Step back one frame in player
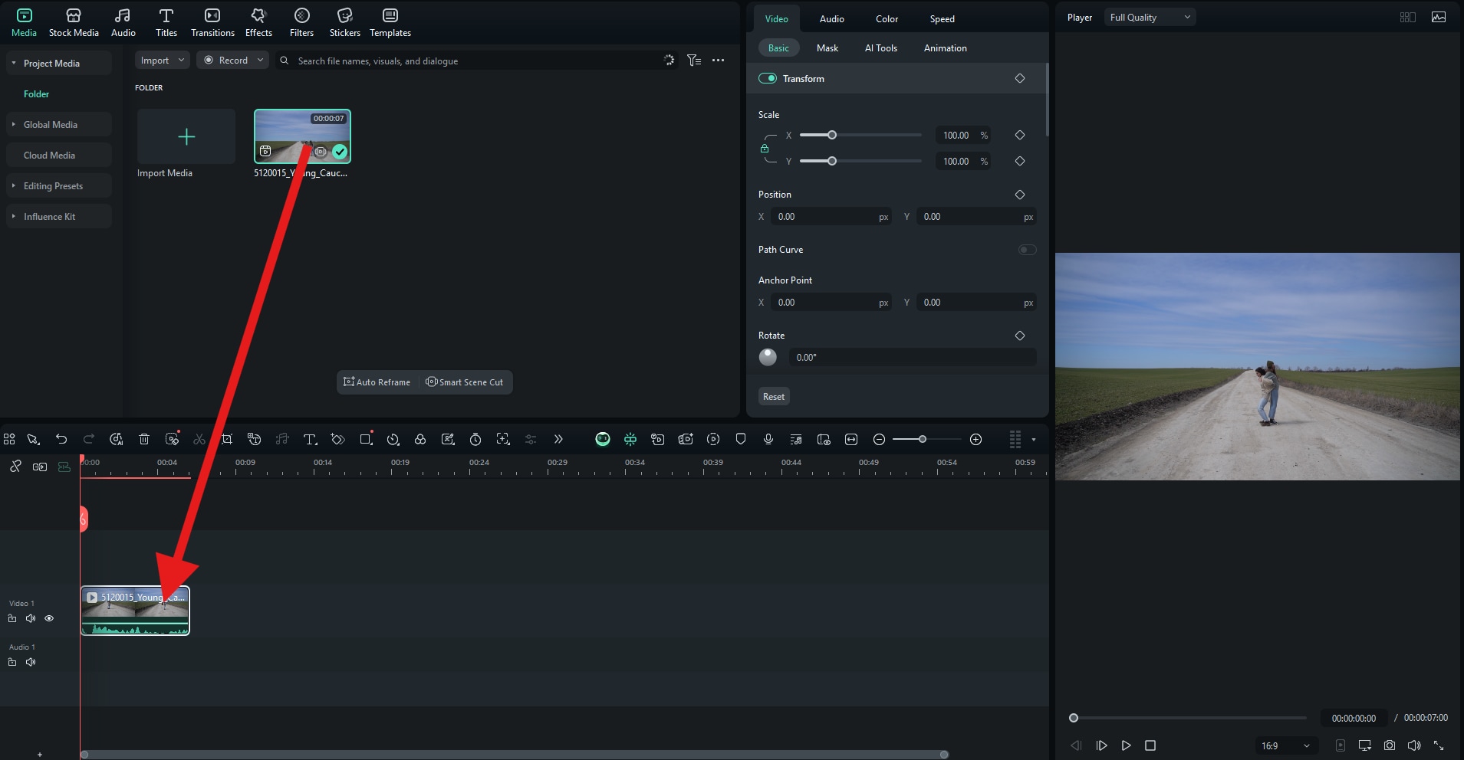Screen dimensions: 1464x760 [1077, 745]
